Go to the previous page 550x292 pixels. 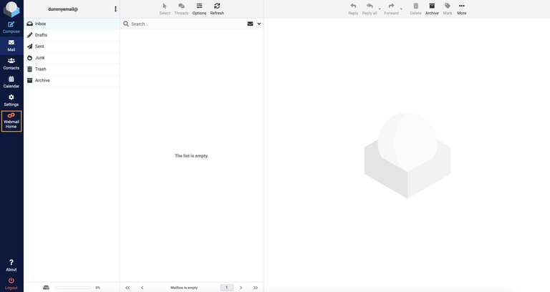coord(142,288)
